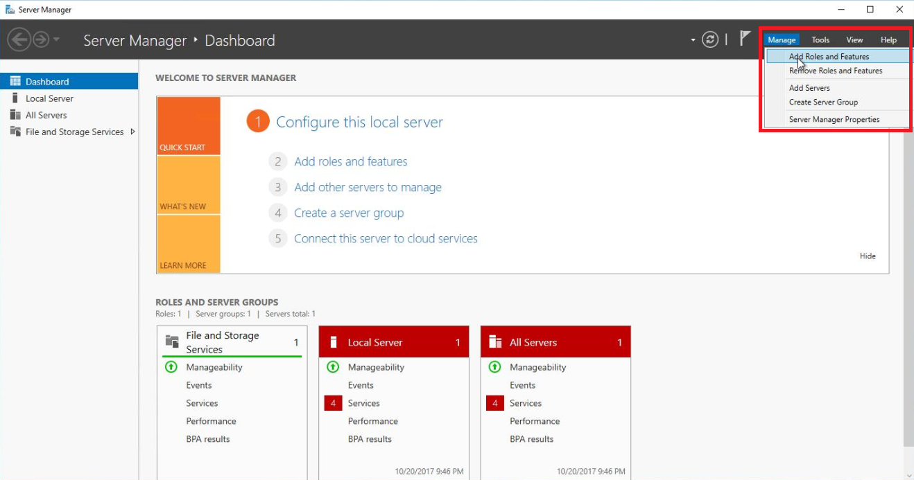Choose Create Server Group from the Manage menu
Image resolution: width=914 pixels, height=480 pixels.
823,103
